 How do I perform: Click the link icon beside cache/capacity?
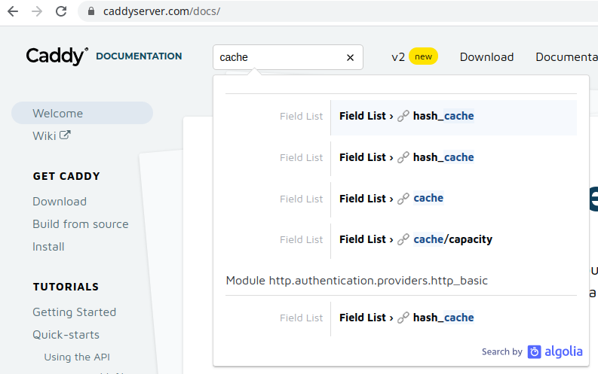pos(403,239)
